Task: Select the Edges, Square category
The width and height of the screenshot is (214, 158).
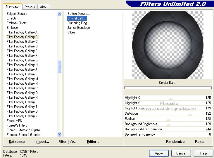Action: (x=17, y=14)
